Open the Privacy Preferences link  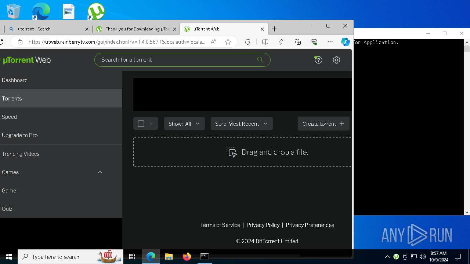(x=310, y=225)
